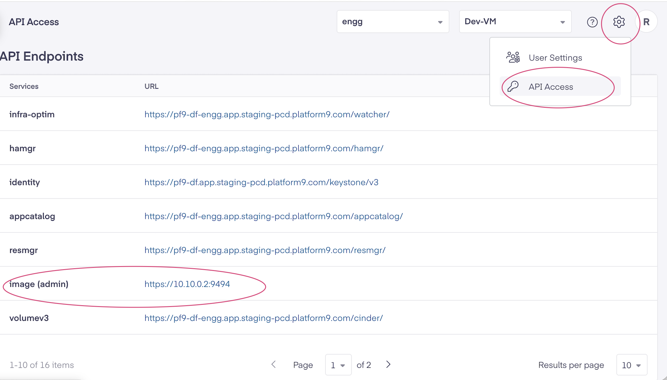This screenshot has height=380, width=667.
Task: Go to next page using right chevron
Action: pyautogui.click(x=388, y=364)
